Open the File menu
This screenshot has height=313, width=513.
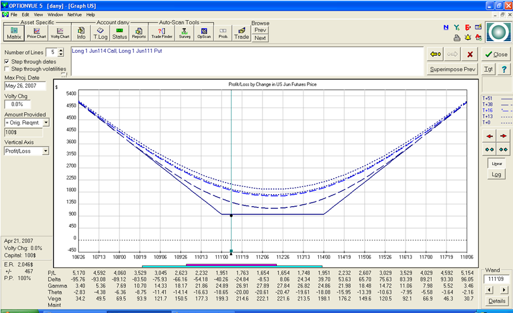click(x=14, y=15)
